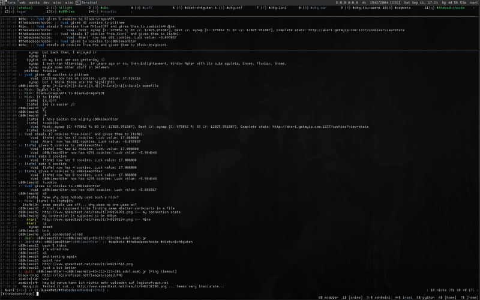Screen dimensions: 480x300
Task: Click 'hmmm why does nobody uses such a nick?'
Action: [x=80, y=197]
